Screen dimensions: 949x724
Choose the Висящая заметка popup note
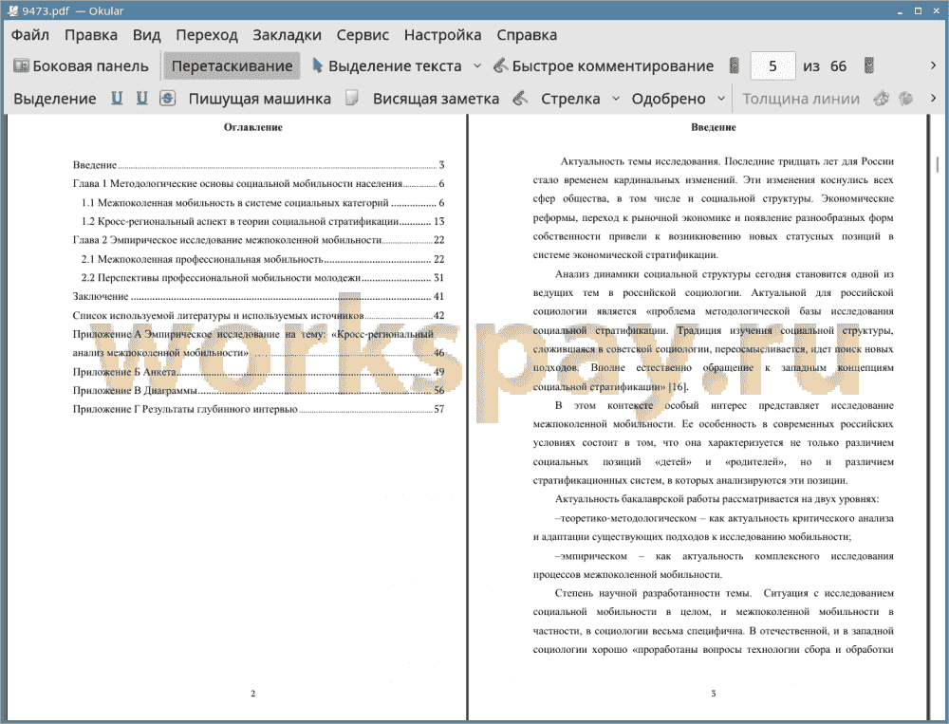436,99
